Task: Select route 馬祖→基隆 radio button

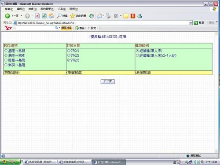Action: [6, 60]
